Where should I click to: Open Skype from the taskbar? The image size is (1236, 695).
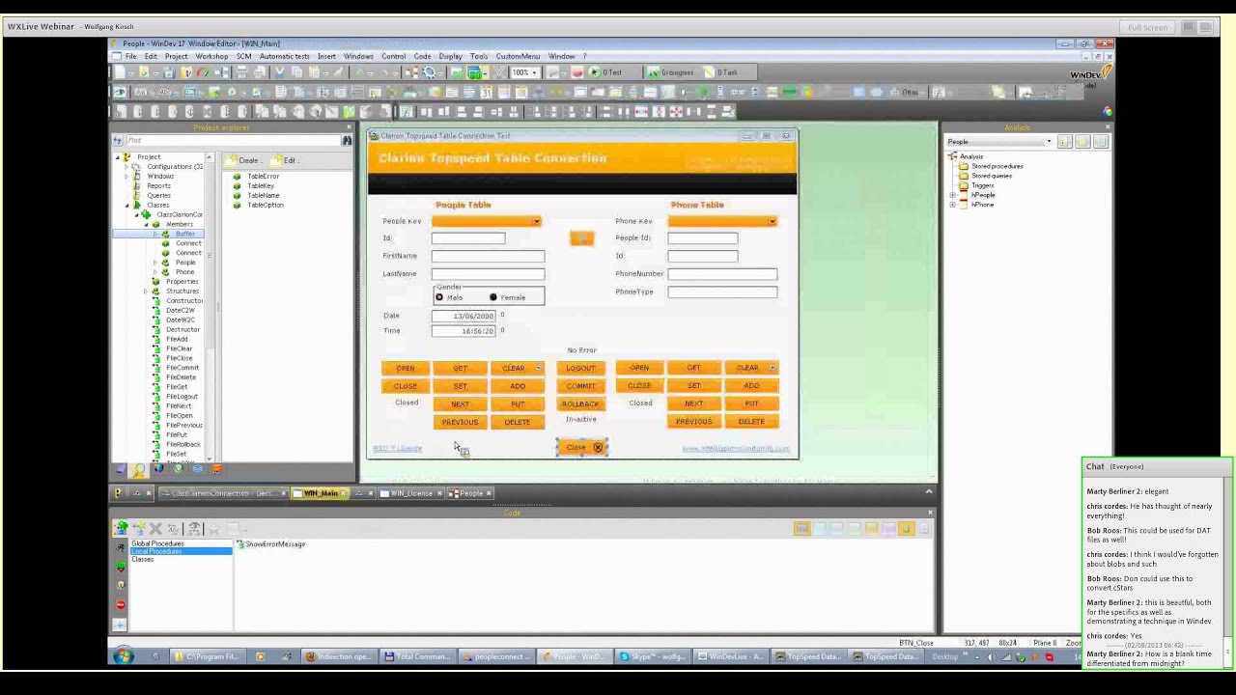click(653, 657)
